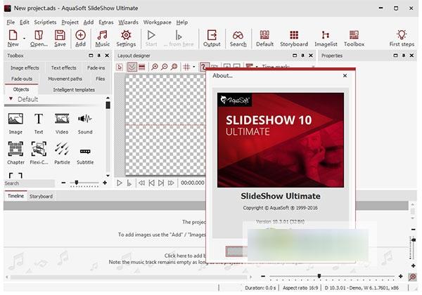Open the grid options dropdown arrow
The image size is (422, 295).
[194, 67]
